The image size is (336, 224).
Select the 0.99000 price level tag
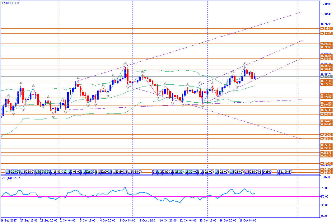pyautogui.click(x=326, y=47)
